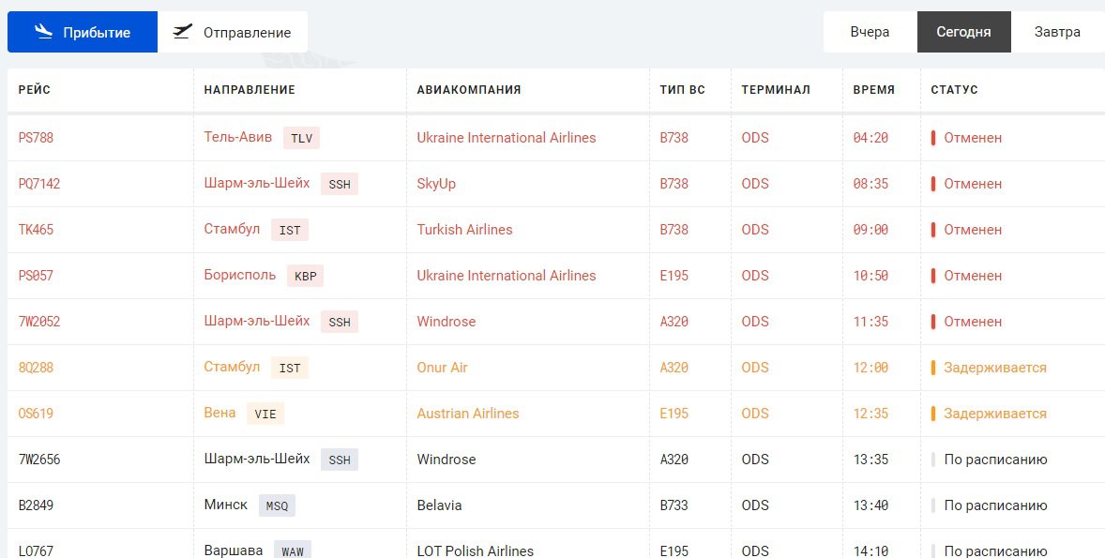Click the SSH badge in PQ7142 row
Screen dimensions: 1105x558
click(340, 184)
